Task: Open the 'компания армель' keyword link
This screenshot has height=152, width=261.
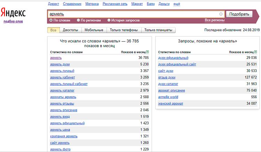Action: coord(64,136)
